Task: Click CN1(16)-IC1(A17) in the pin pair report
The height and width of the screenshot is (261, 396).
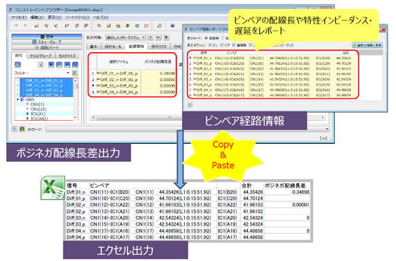Action: [x=229, y=95]
